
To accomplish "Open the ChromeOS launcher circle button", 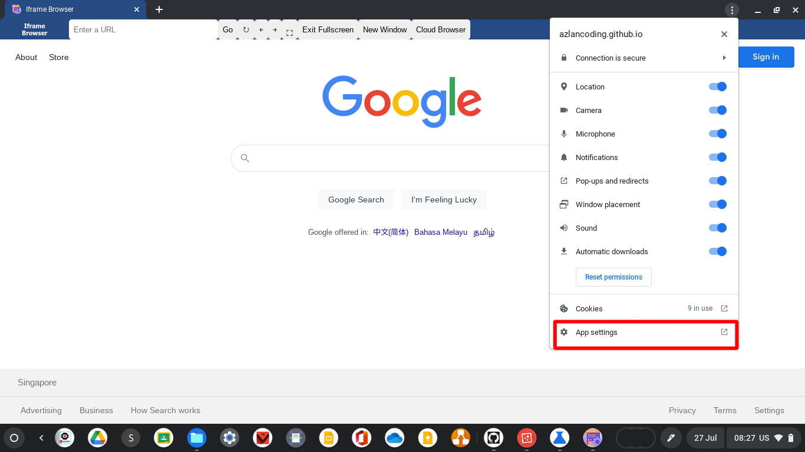I will 14,438.
